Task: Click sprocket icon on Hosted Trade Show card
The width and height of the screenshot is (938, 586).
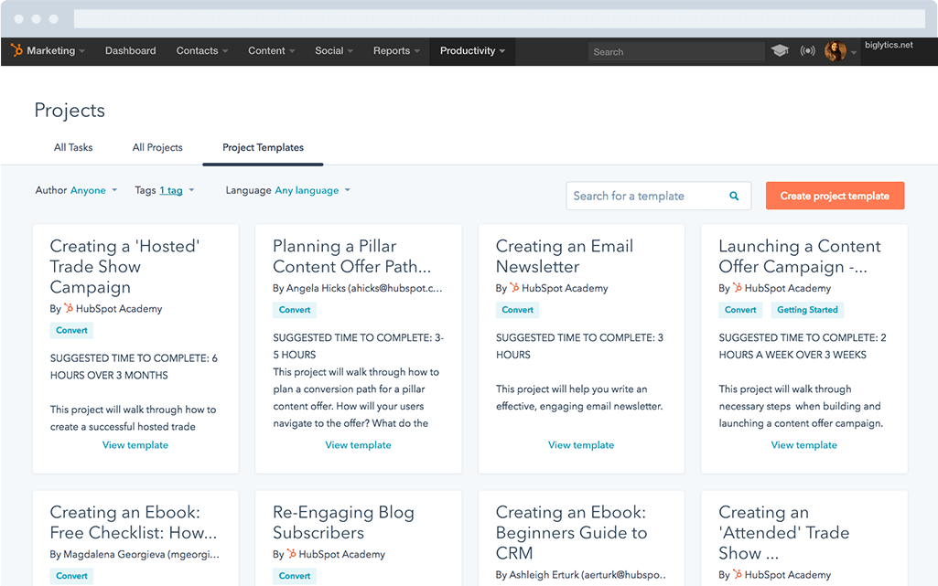Action: [69, 309]
